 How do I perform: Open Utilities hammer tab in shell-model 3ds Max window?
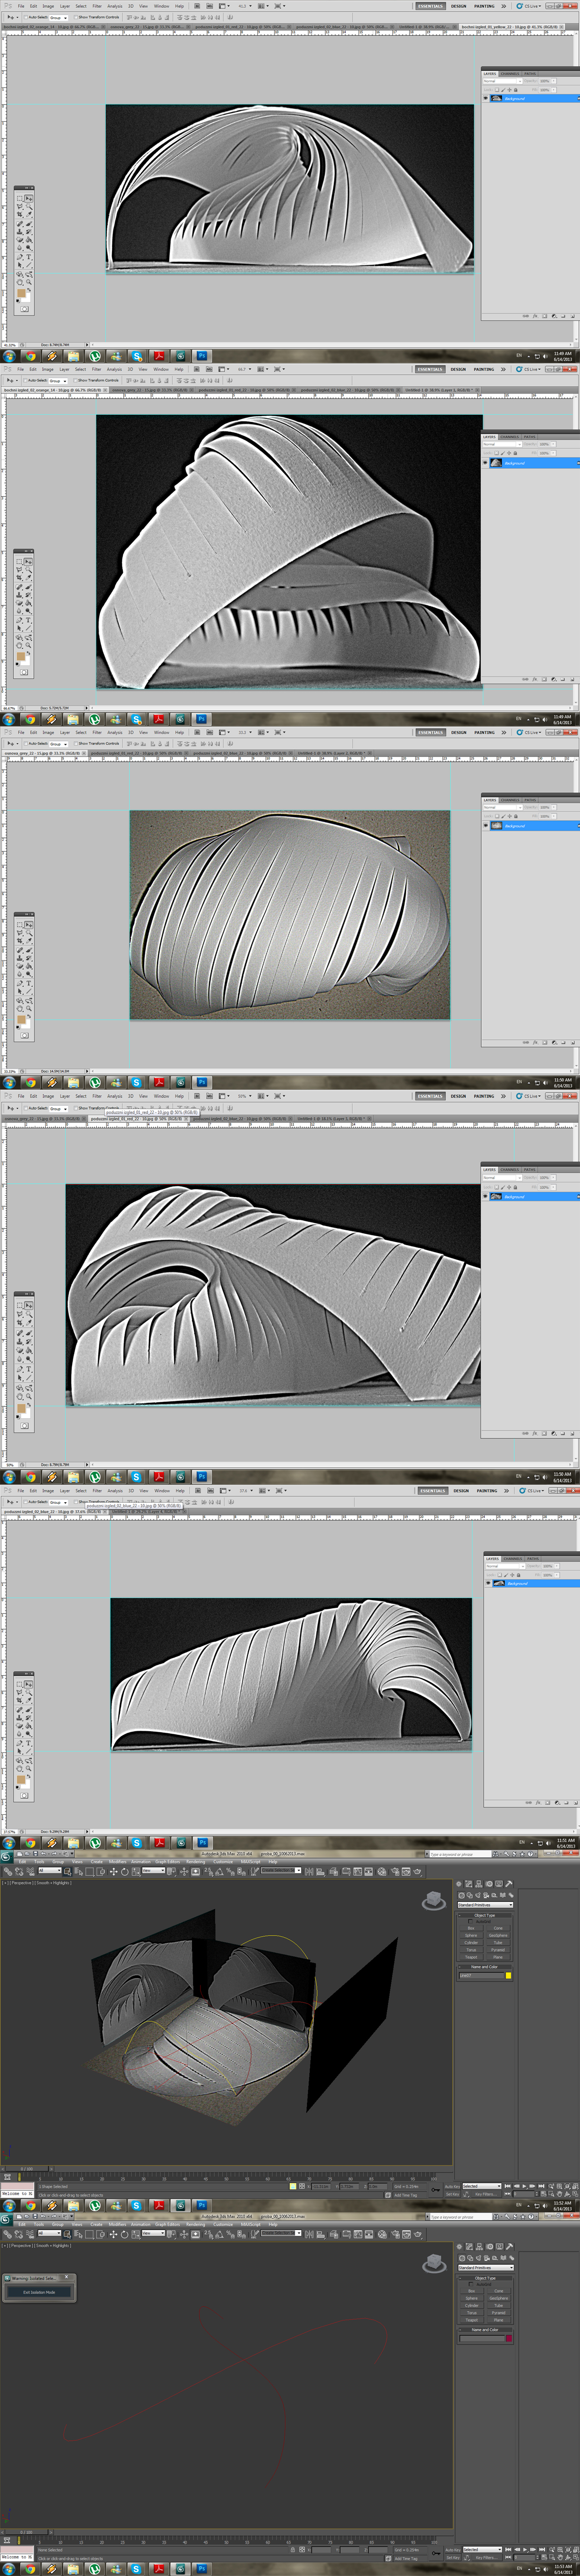[509, 1883]
